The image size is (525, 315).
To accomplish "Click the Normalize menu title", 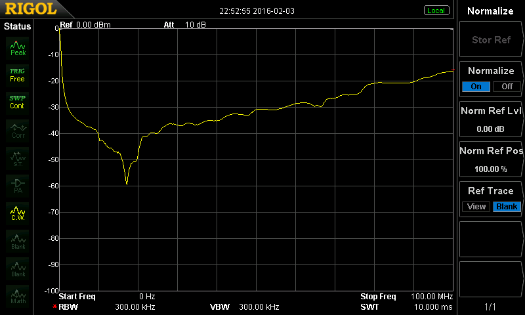I will tap(491, 11).
